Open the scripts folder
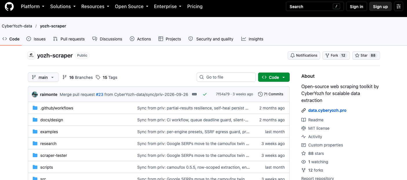 pyautogui.click(x=47, y=167)
